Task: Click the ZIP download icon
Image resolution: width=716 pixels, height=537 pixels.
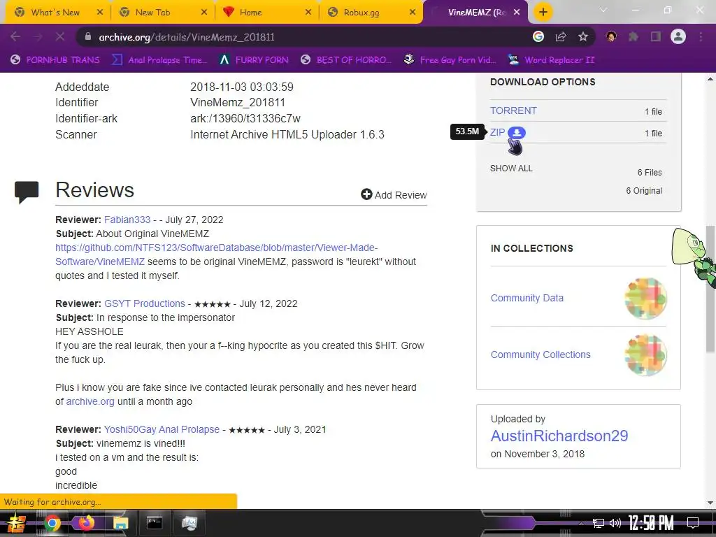Action: (x=517, y=133)
